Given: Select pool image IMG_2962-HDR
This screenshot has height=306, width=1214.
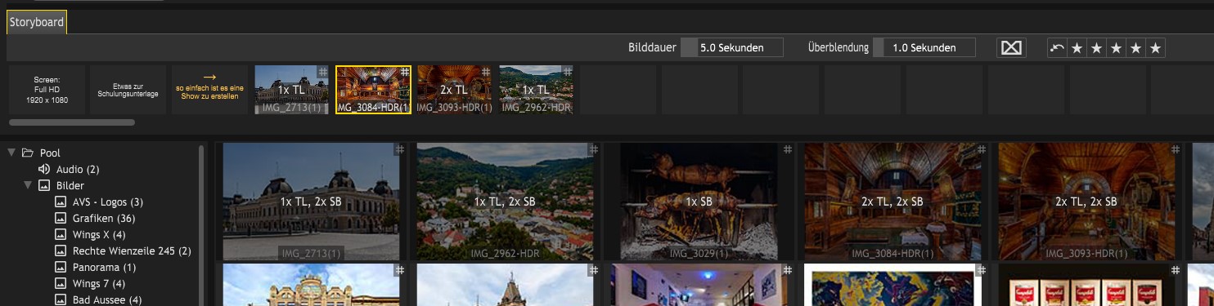Looking at the screenshot, I should click(505, 202).
